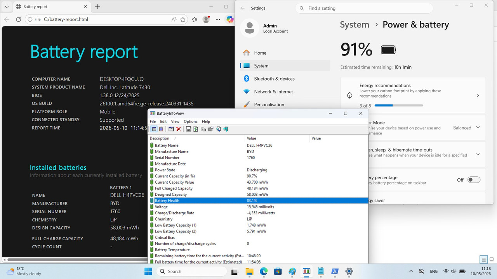The image size is (497, 279).
Task: Click the System breadcrumb link in Settings
Action: 355,25
